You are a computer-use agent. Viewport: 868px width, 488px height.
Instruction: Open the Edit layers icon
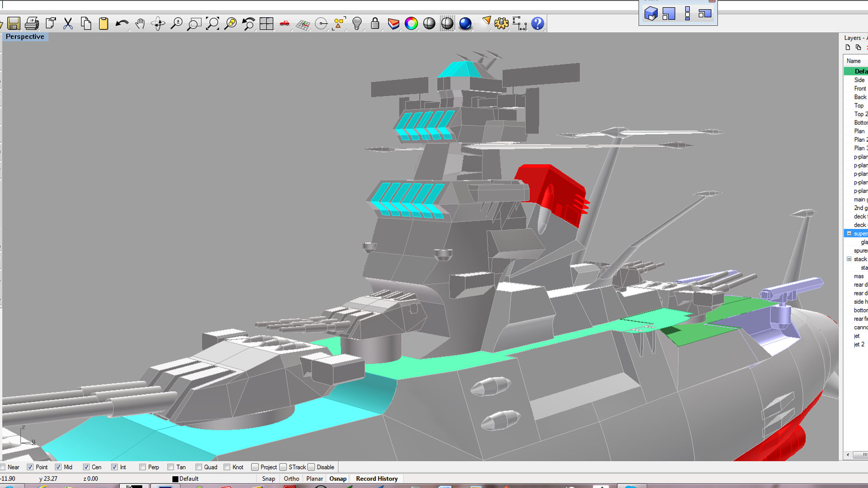393,23
